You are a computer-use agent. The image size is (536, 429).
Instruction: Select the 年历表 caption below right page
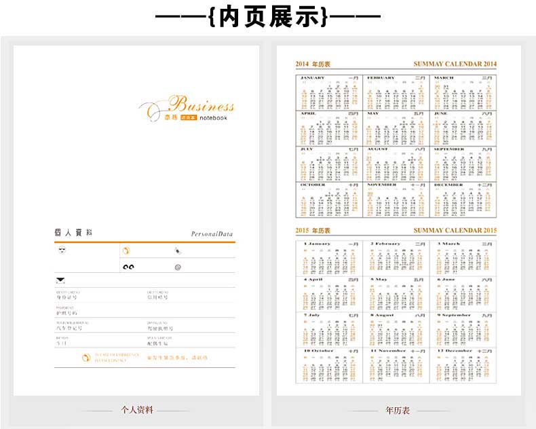tap(398, 410)
